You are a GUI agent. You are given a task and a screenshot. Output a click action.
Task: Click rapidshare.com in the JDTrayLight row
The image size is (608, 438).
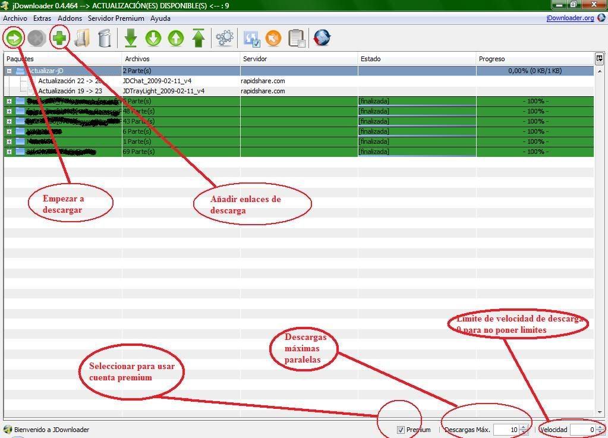pos(263,91)
